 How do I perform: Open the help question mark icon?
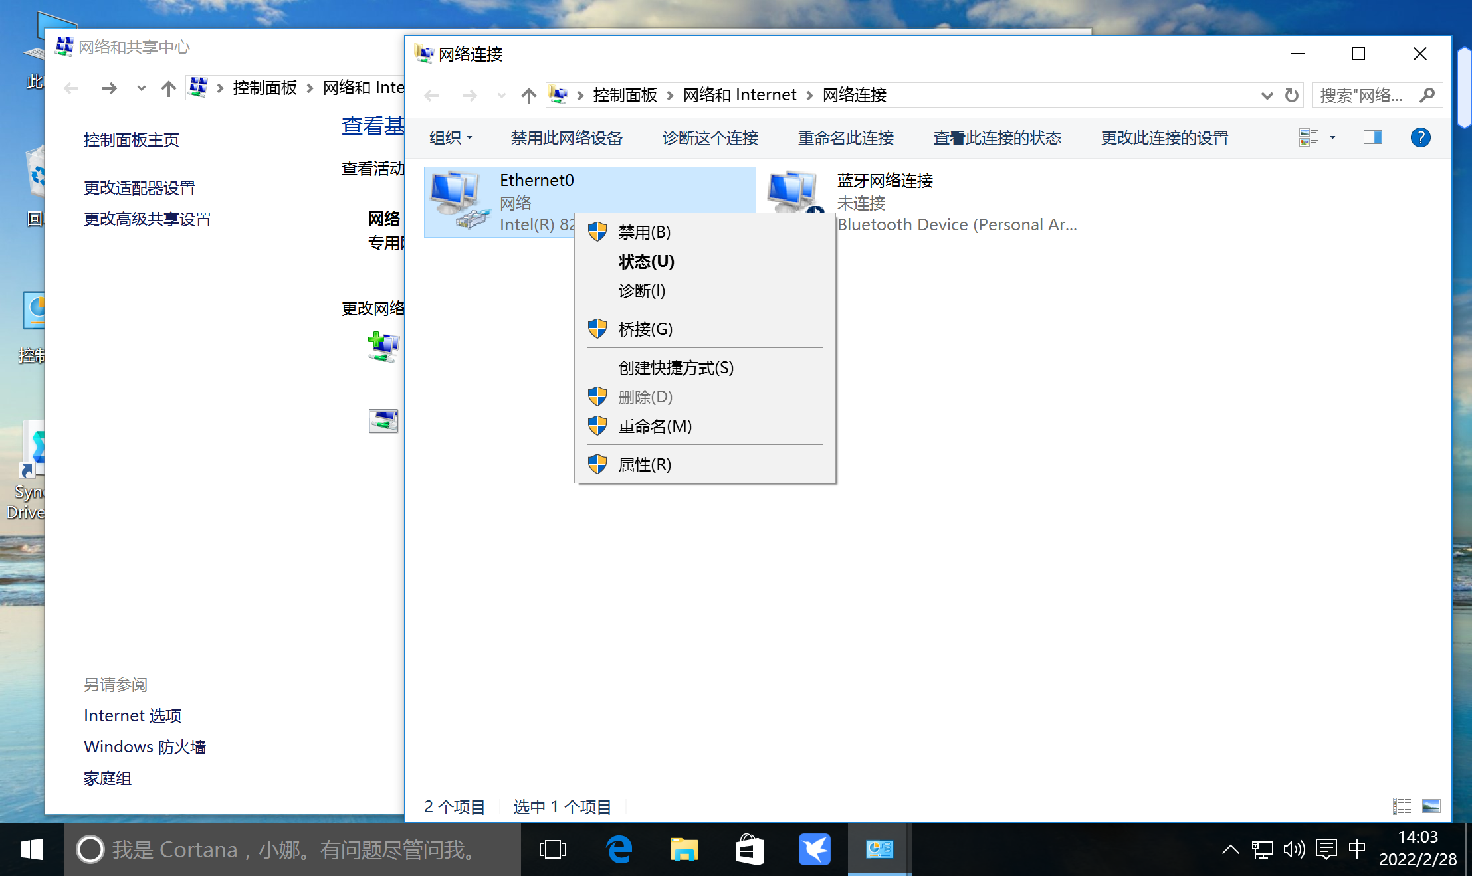click(x=1420, y=137)
